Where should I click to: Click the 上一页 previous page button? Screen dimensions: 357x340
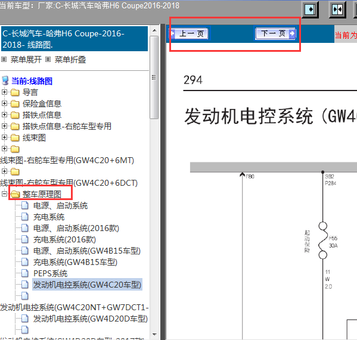(x=189, y=34)
